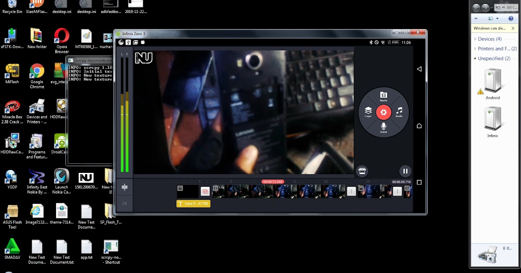The height and width of the screenshot is (273, 521).
Task: Tap the red camera shutter button
Action: [383, 112]
